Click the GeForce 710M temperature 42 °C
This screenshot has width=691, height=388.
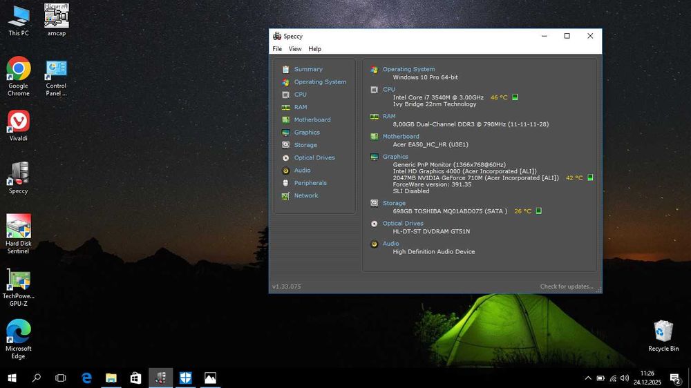pos(574,178)
